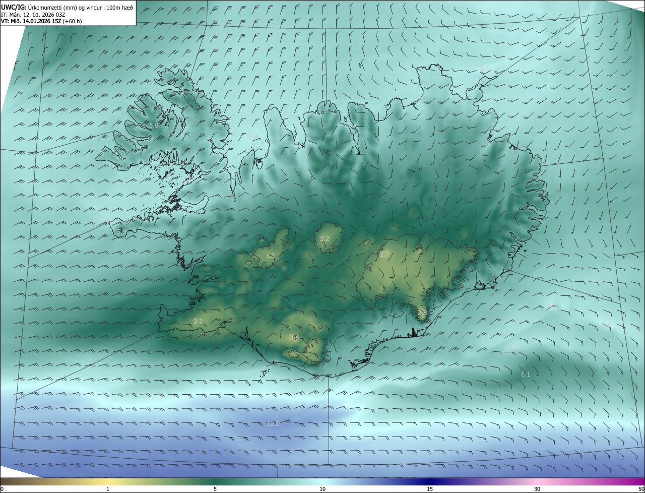
Task: Click the 5.9 value label off the west coast
Action: (x=121, y=231)
